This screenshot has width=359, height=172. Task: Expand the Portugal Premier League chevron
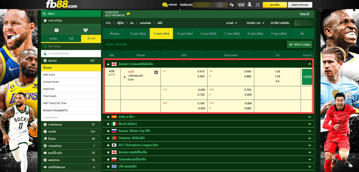310,138
